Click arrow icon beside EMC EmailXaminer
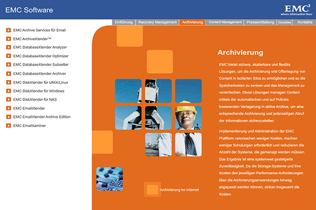The height and width of the screenshot is (210, 316). pos(9,126)
